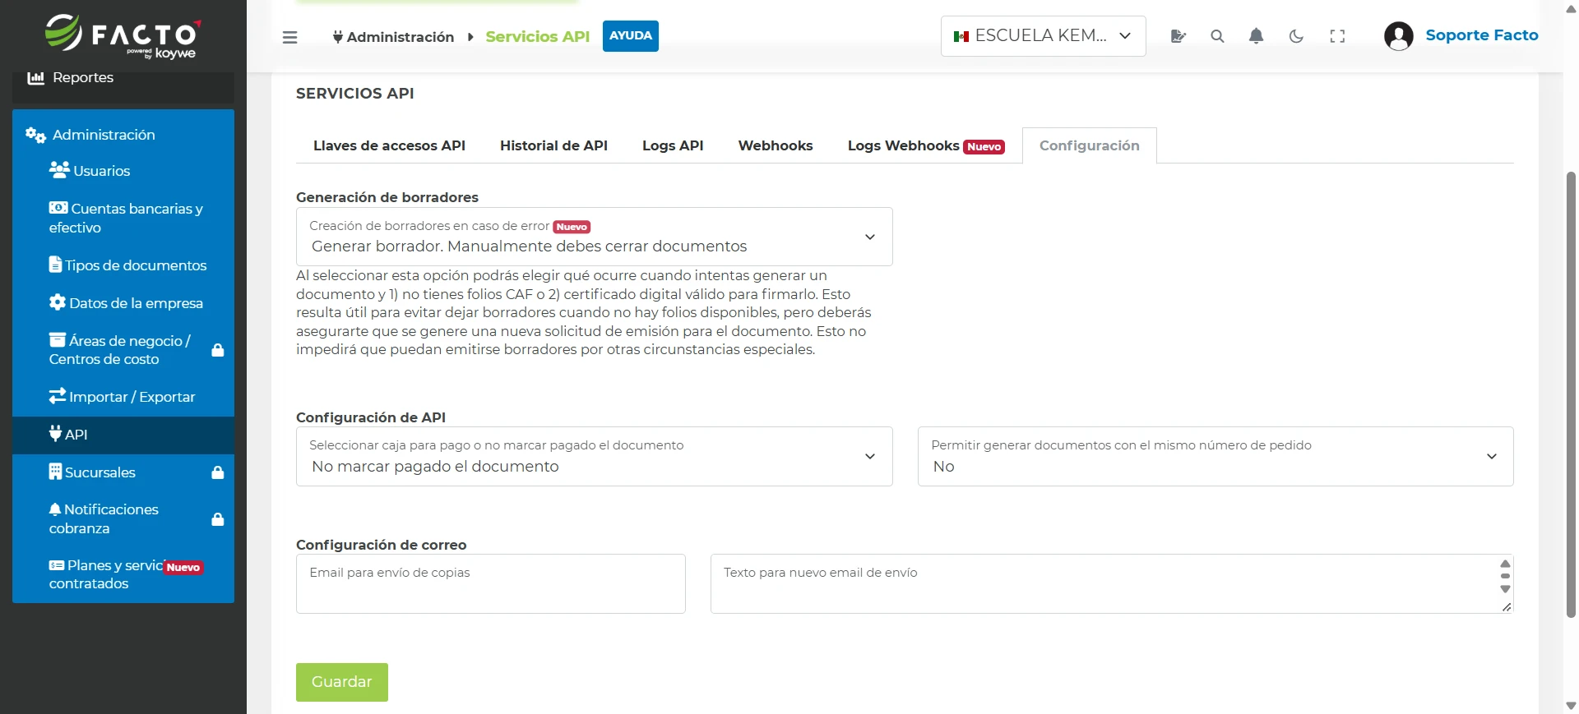Click the Sucursales building icon
This screenshot has width=1579, height=714.
tap(55, 472)
